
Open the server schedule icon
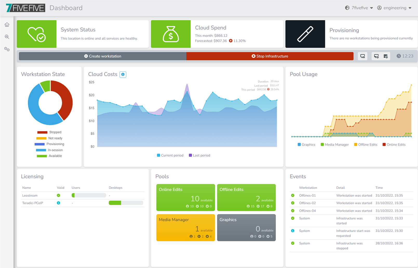[x=386, y=56]
